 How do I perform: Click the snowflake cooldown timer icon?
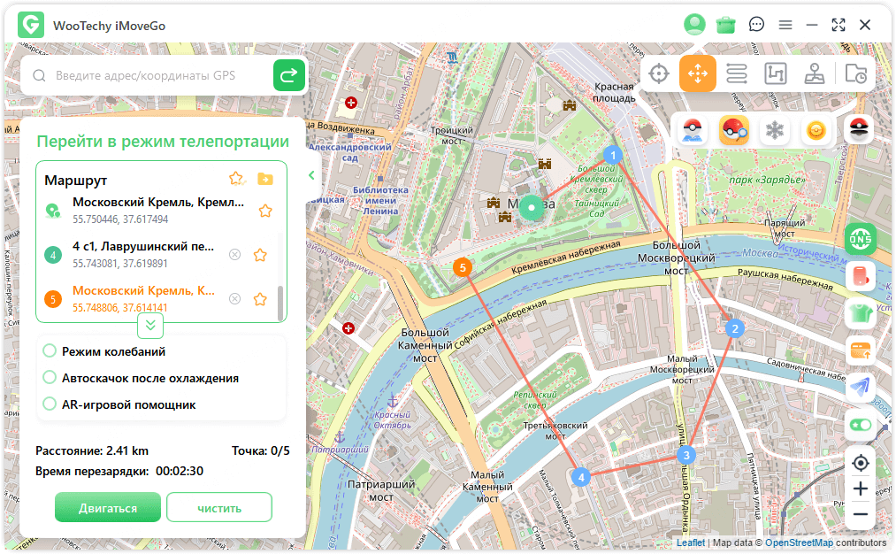775,131
